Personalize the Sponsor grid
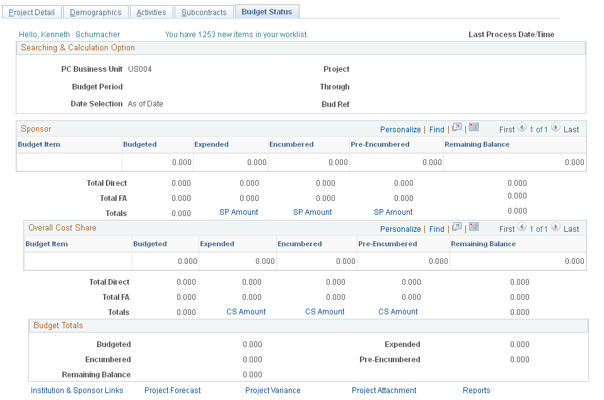This screenshot has width=604, height=400. pos(400,129)
